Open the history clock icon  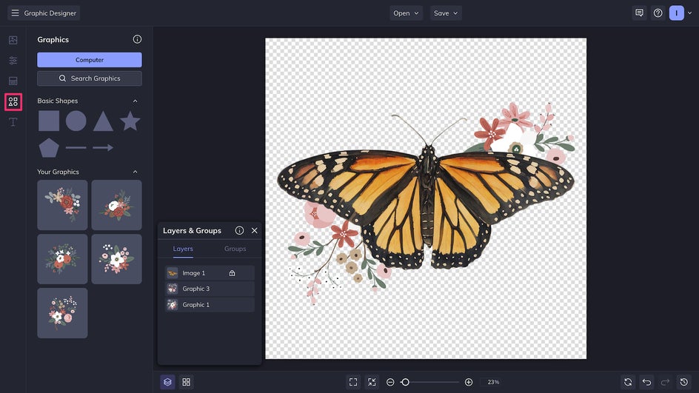point(684,382)
